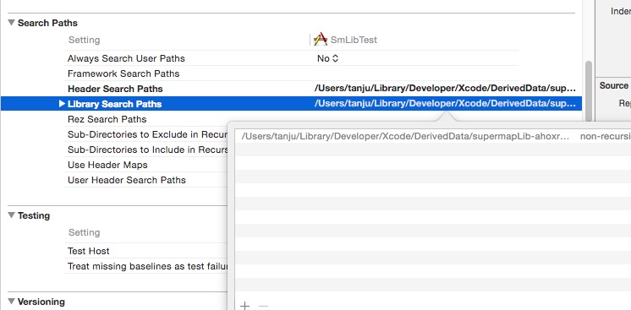Collapse the Versioning section
This screenshot has width=631, height=310.
(11, 302)
